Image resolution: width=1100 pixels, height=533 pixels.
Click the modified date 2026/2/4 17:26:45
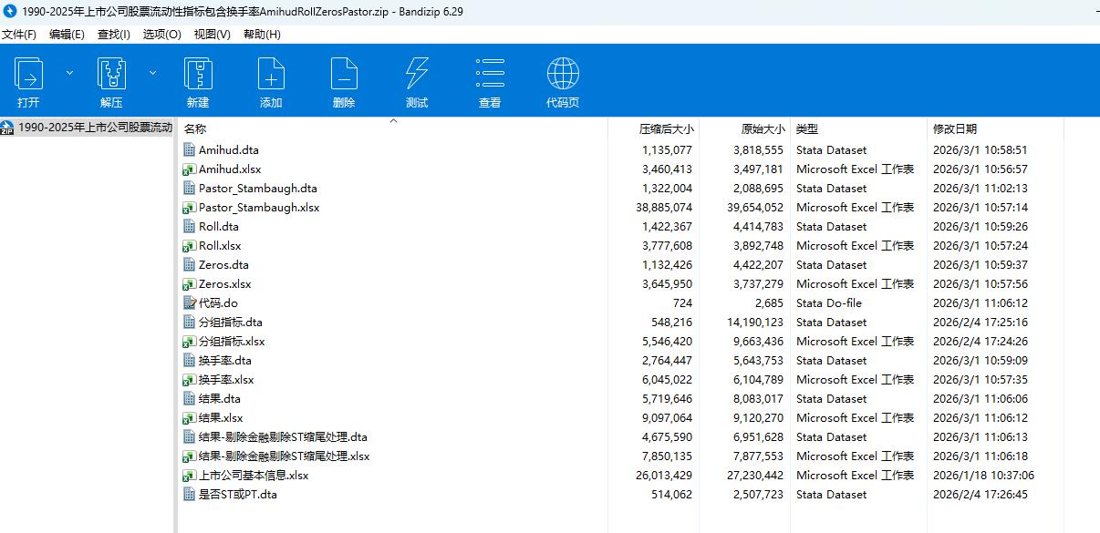[x=980, y=494]
